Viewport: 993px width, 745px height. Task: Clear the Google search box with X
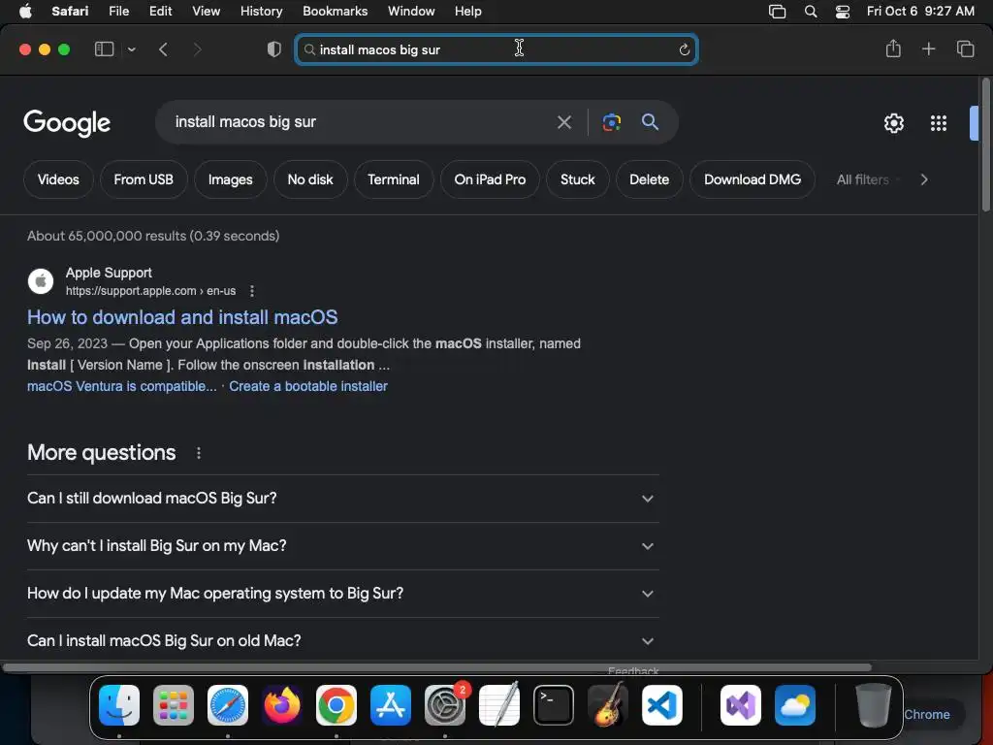[x=563, y=121]
